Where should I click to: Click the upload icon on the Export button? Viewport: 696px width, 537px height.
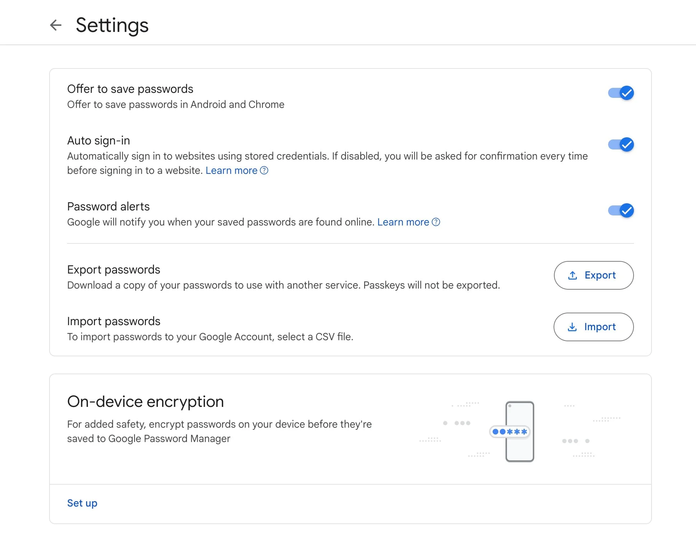click(573, 275)
